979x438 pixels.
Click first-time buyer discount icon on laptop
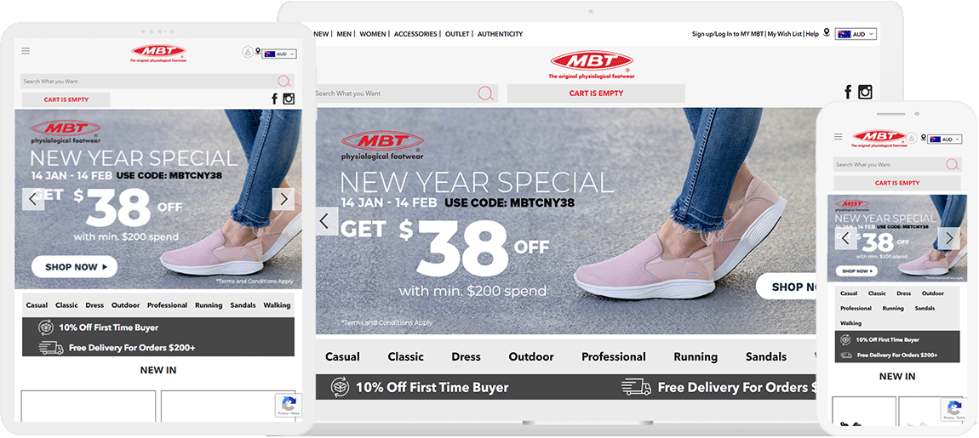pyautogui.click(x=341, y=388)
